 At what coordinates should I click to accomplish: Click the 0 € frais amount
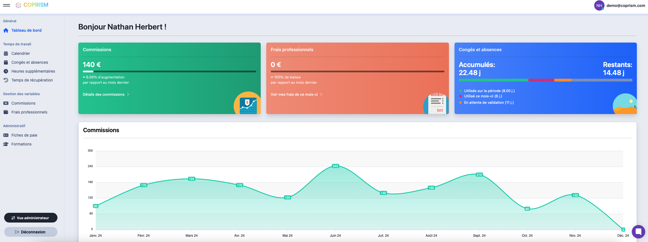pos(276,65)
